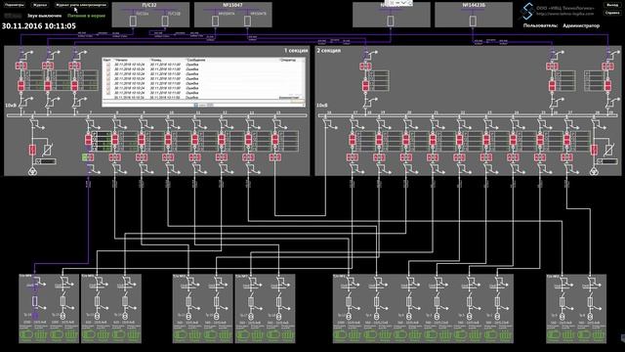Select the breaker in №14423Б block
Screen dimensions: 625x352
pyautogui.click(x=473, y=21)
